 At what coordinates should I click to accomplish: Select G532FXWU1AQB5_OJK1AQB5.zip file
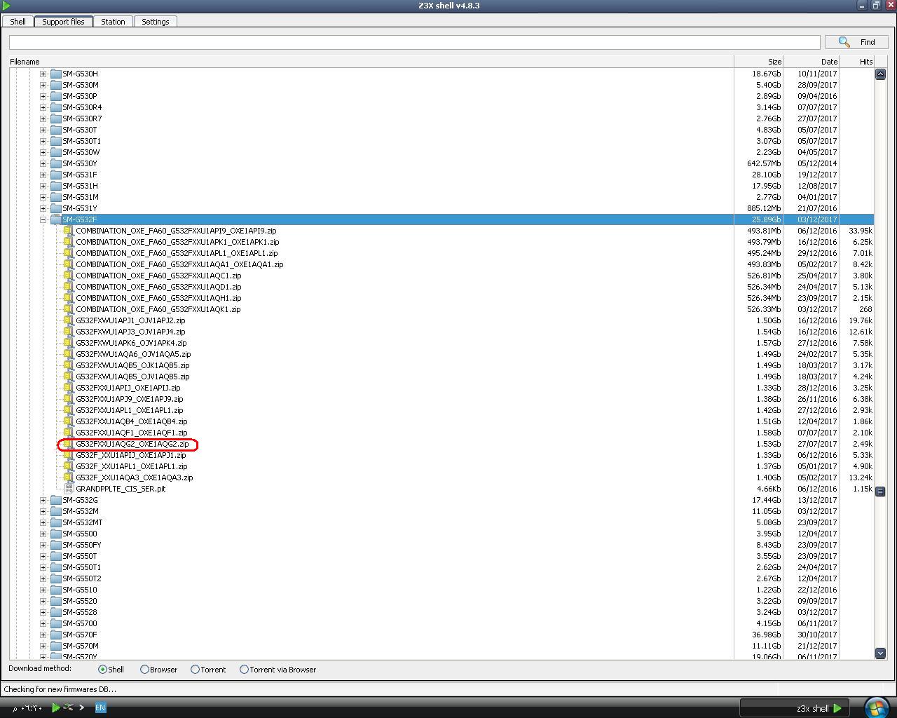tap(132, 365)
